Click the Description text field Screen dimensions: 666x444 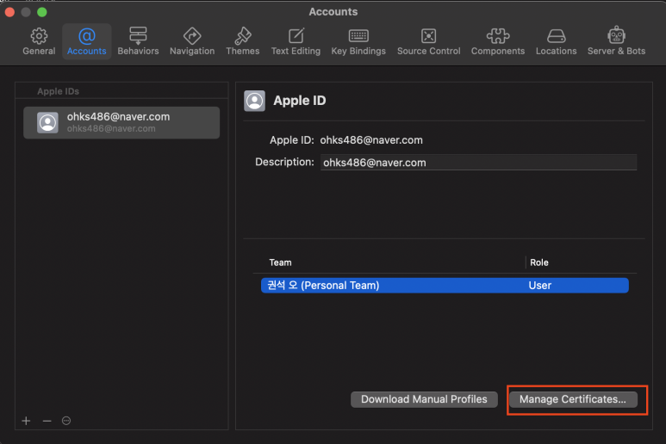(479, 163)
